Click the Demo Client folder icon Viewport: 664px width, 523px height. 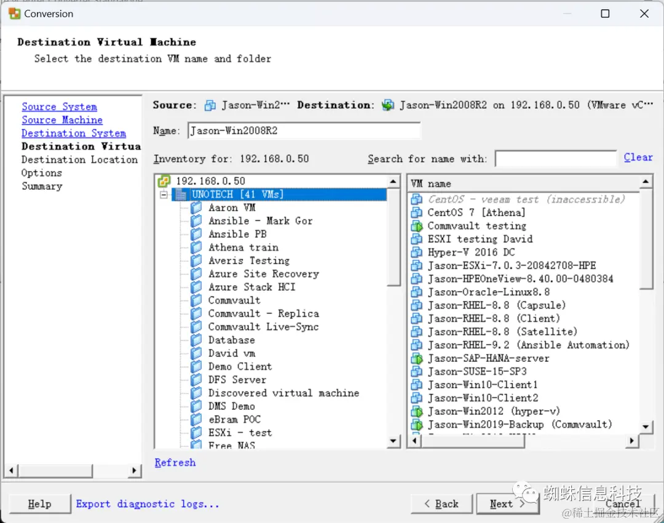click(x=196, y=366)
